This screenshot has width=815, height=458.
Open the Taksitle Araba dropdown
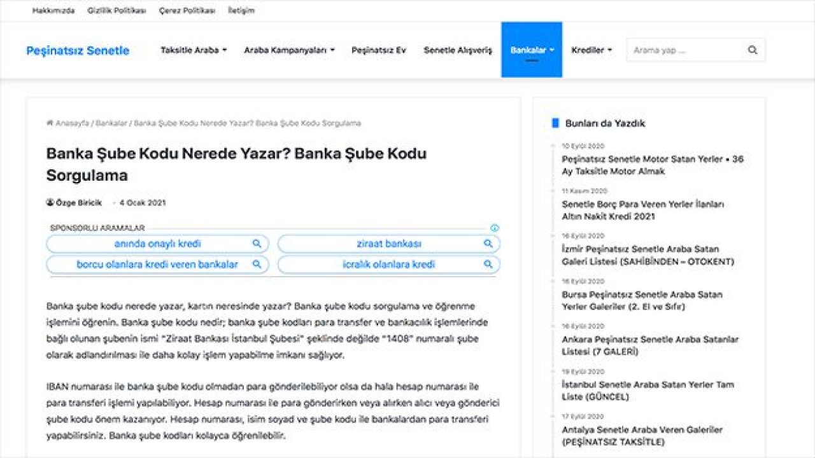(194, 50)
